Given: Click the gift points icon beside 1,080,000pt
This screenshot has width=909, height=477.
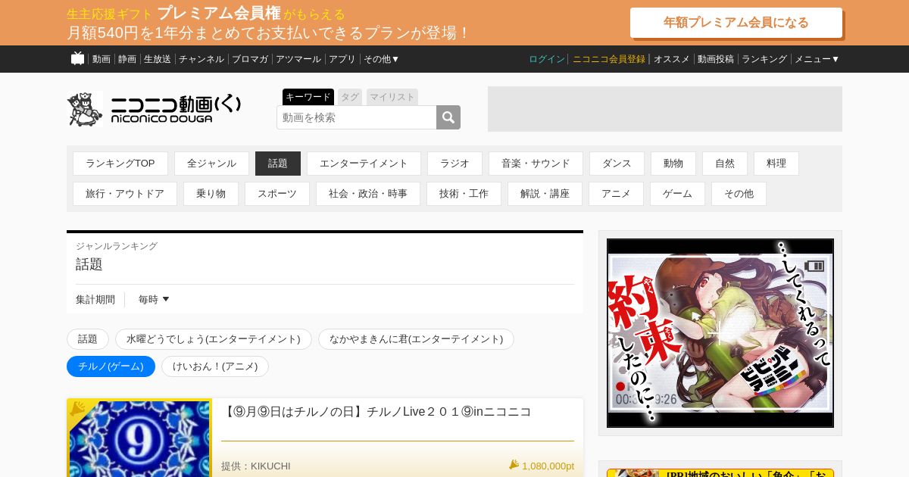Looking at the screenshot, I should coord(514,465).
